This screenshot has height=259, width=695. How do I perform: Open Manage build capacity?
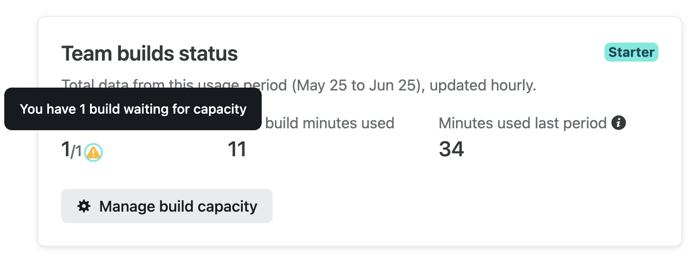pyautogui.click(x=166, y=206)
